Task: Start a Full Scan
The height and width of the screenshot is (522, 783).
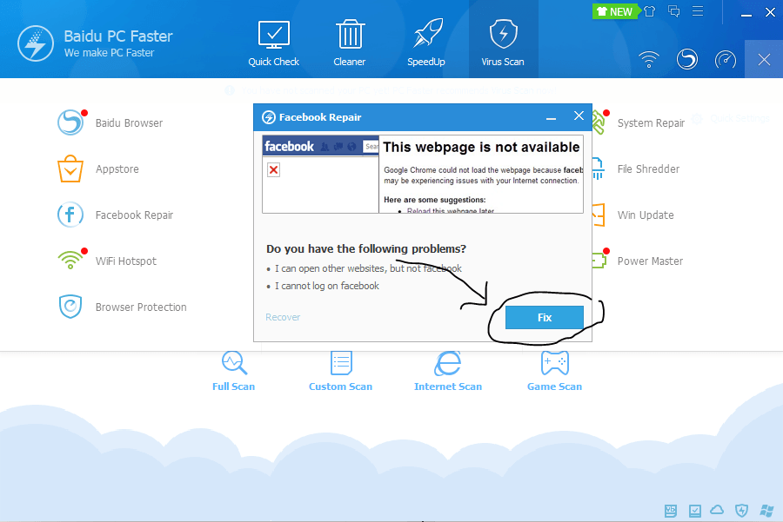Action: click(x=234, y=363)
